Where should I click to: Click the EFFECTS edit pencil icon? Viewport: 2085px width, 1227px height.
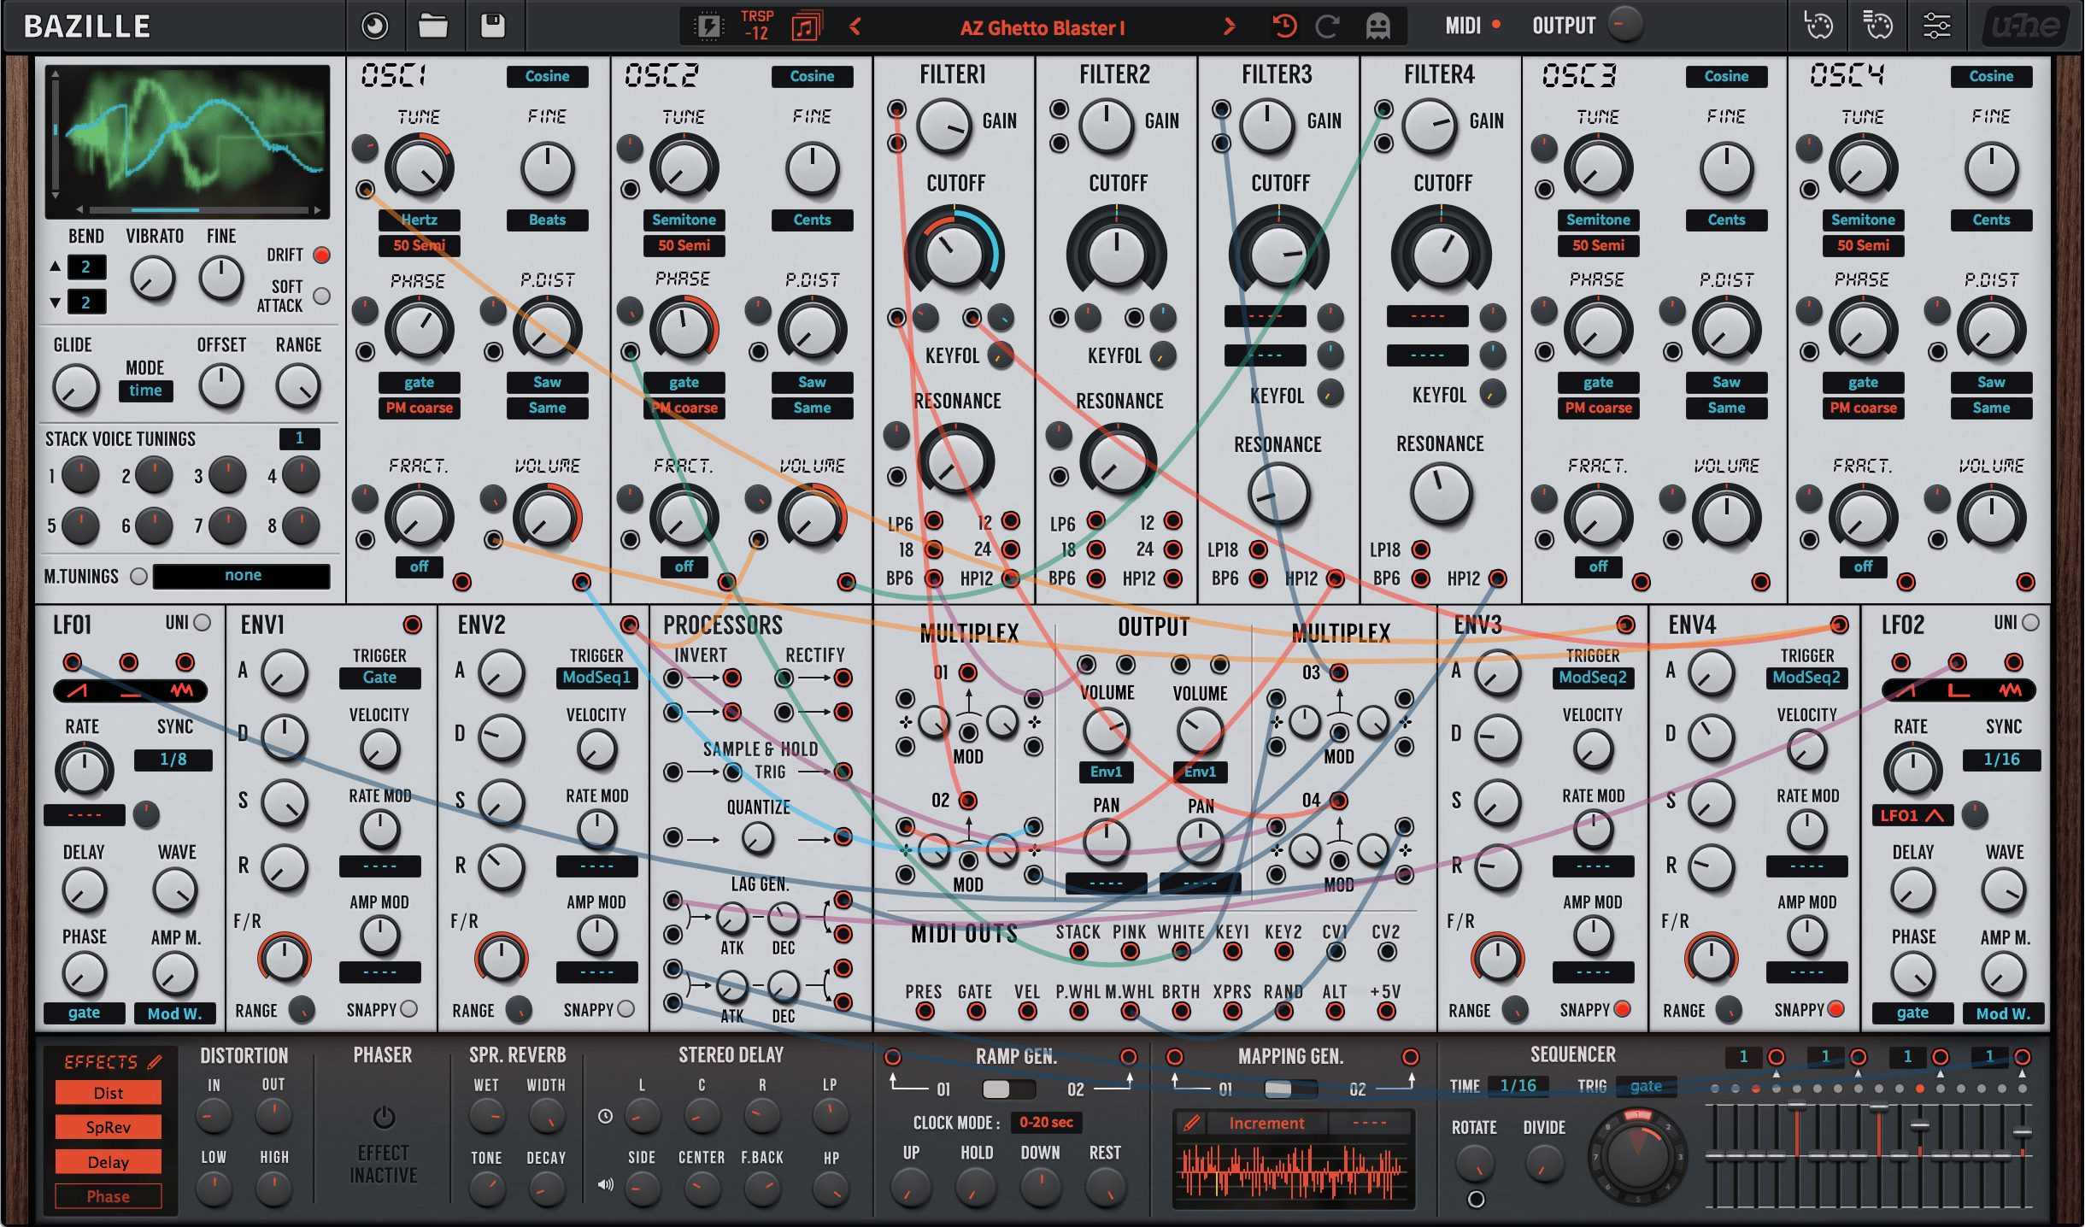155,1061
